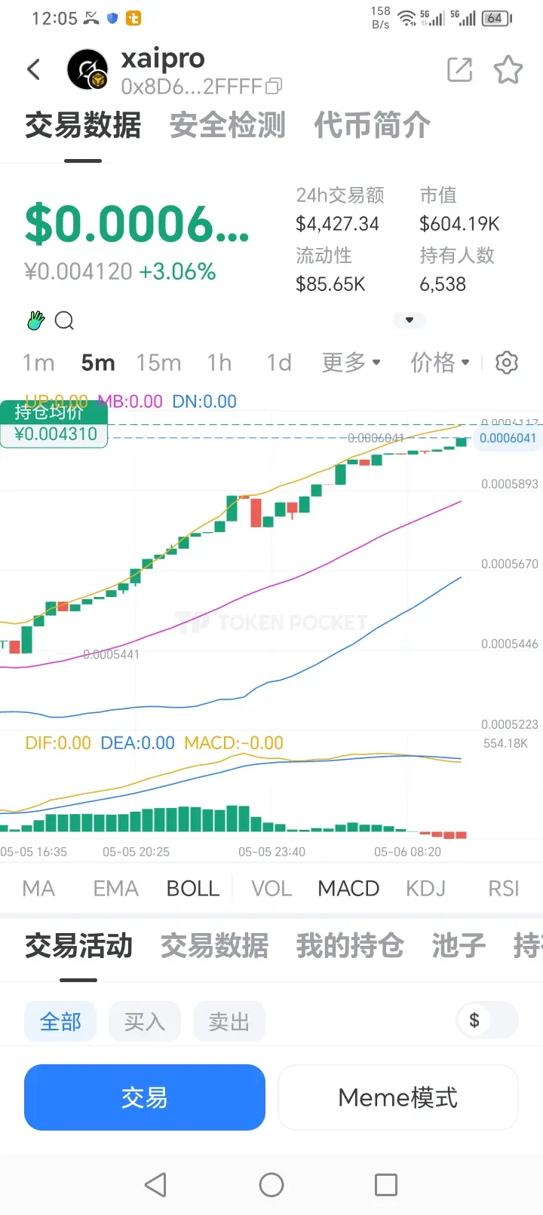
Task: Tap the market cap $604.19K
Action: click(x=459, y=224)
